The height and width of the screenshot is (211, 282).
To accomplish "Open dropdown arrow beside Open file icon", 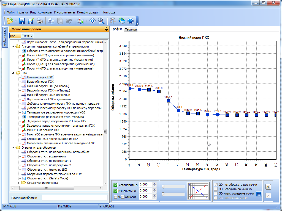I will (16, 21).
